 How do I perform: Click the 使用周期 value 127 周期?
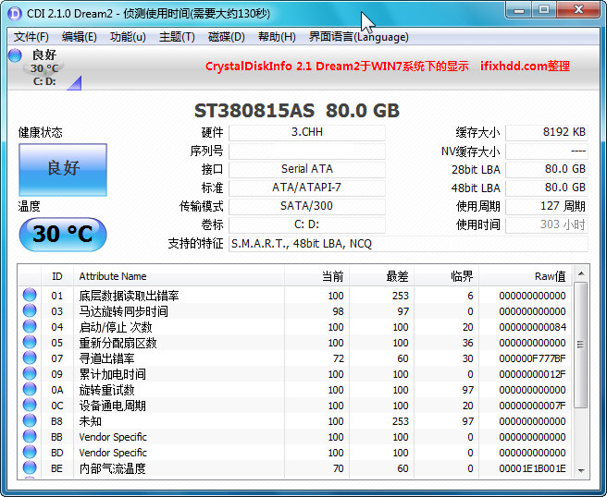click(547, 206)
